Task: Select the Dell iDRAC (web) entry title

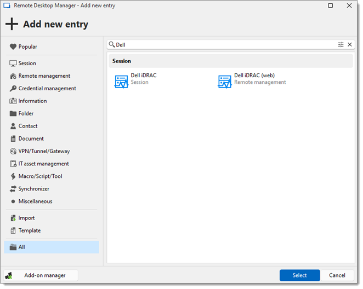Action: tap(254, 76)
